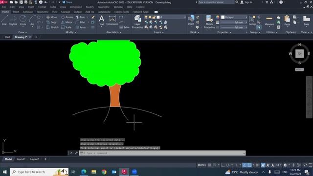Open the Annotate ribbon tab
Image resolution: width=313 pixels, height=176 pixels.
pos(28,12)
